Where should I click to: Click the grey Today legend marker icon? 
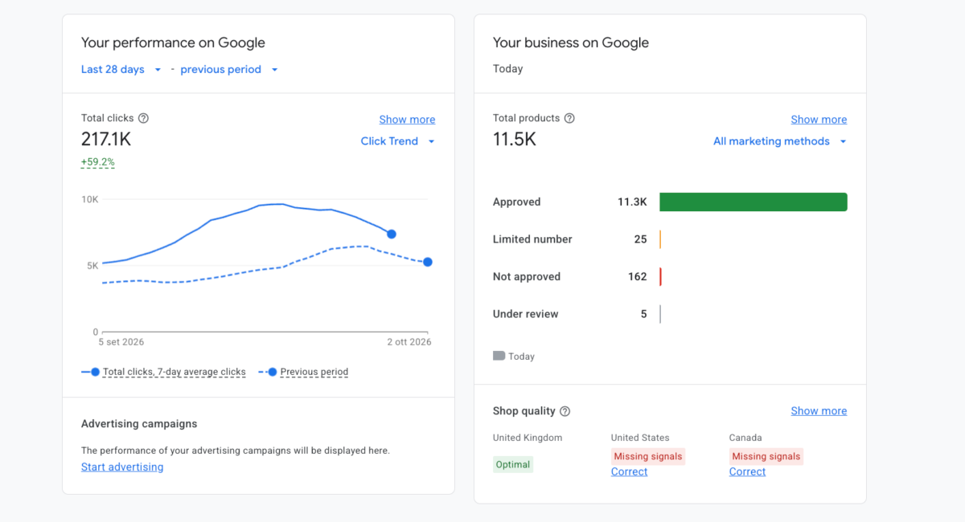[499, 356]
